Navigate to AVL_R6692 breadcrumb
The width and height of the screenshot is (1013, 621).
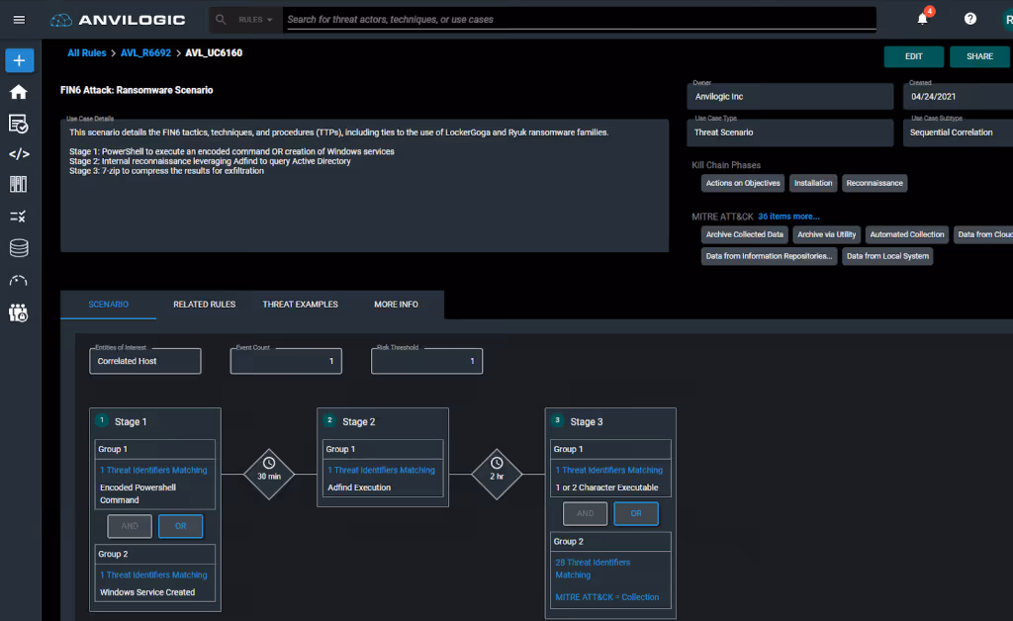tap(145, 53)
